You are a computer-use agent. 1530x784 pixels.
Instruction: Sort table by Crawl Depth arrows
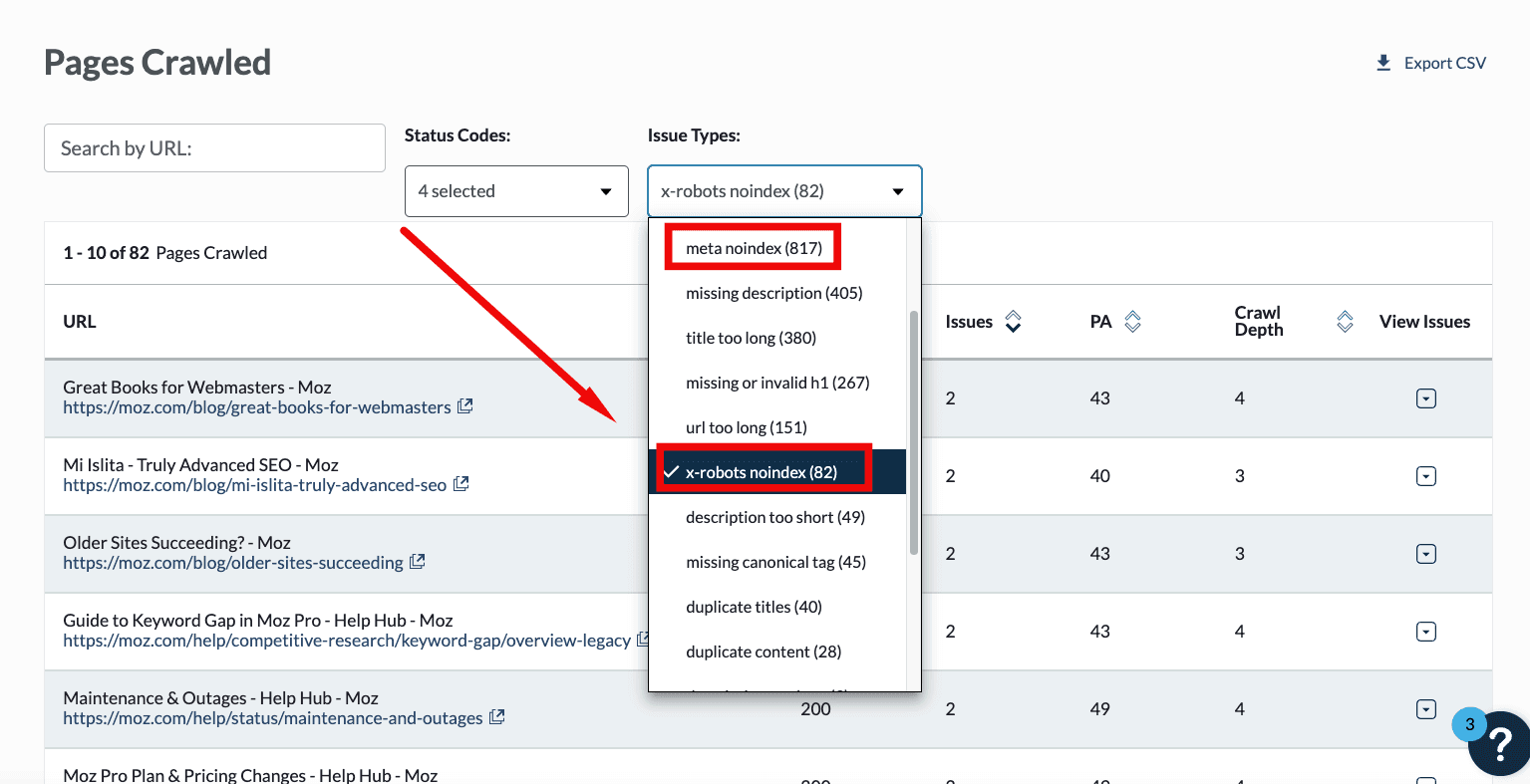point(1345,322)
